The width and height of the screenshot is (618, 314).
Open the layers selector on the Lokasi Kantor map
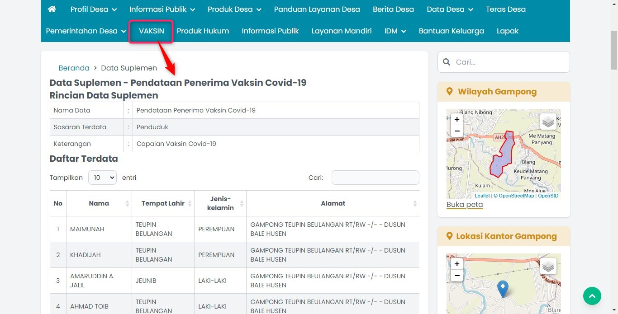pyautogui.click(x=548, y=267)
